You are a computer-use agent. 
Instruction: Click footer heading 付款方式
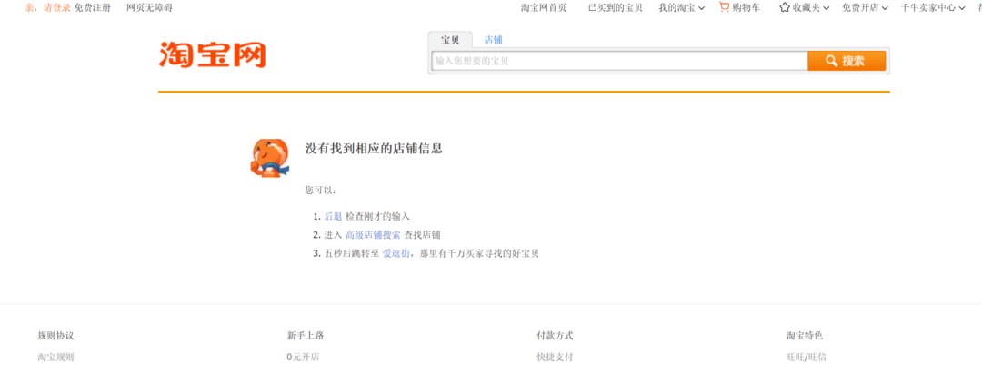pyautogui.click(x=555, y=336)
